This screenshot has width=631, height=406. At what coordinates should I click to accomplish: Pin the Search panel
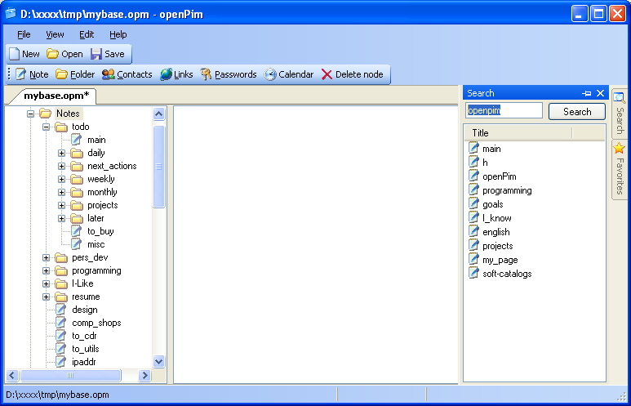(x=586, y=93)
